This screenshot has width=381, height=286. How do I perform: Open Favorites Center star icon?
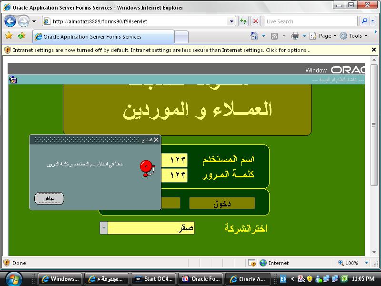click(9, 36)
